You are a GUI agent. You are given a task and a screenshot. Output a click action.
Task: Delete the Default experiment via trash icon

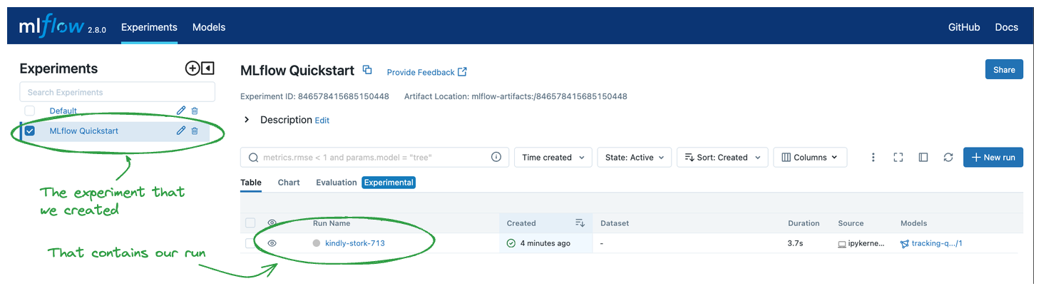(x=195, y=111)
